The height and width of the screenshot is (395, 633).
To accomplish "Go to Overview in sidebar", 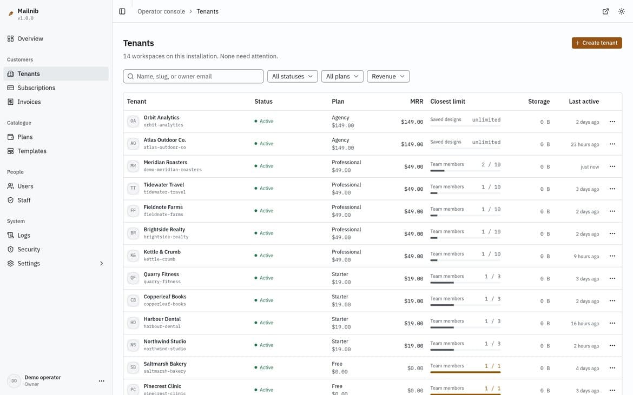I will [56, 39].
